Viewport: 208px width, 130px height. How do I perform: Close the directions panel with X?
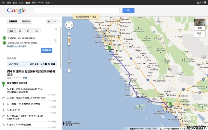coord(56,29)
